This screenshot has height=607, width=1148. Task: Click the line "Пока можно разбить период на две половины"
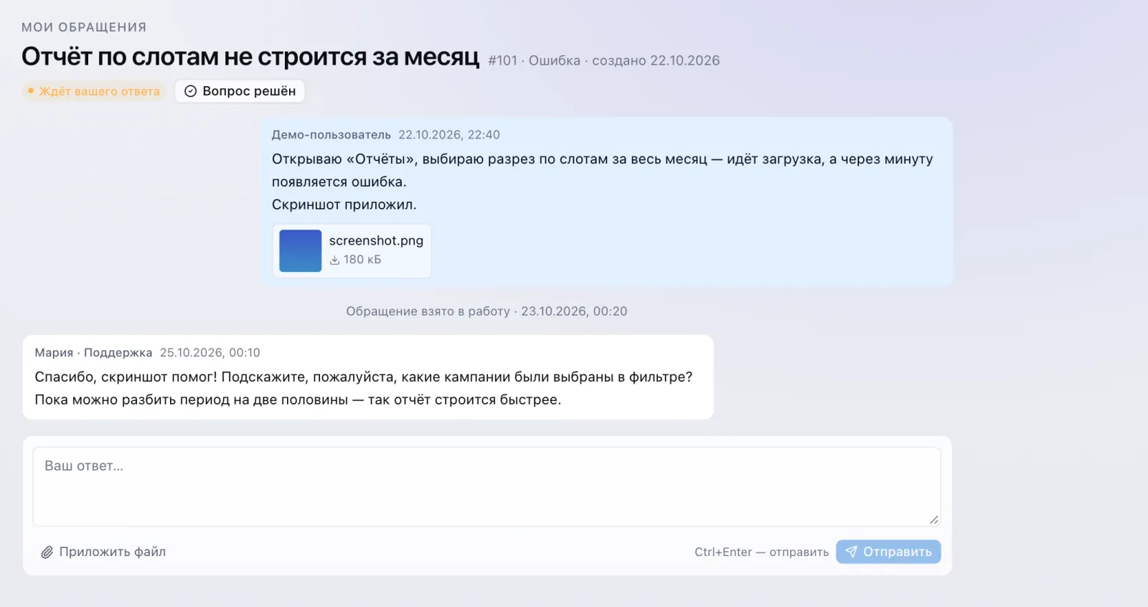coord(192,400)
